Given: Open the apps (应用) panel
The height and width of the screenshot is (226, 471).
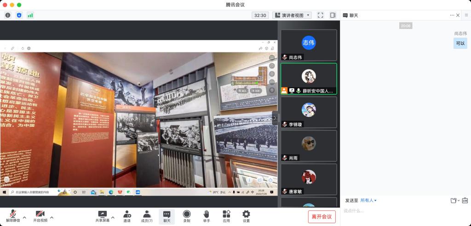Looking at the screenshot, I should (x=226, y=216).
